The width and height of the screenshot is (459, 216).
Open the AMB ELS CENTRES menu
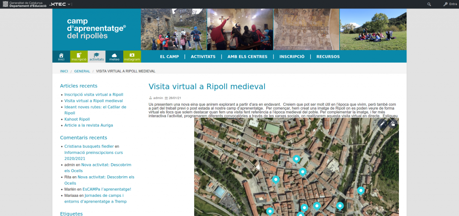click(x=247, y=57)
